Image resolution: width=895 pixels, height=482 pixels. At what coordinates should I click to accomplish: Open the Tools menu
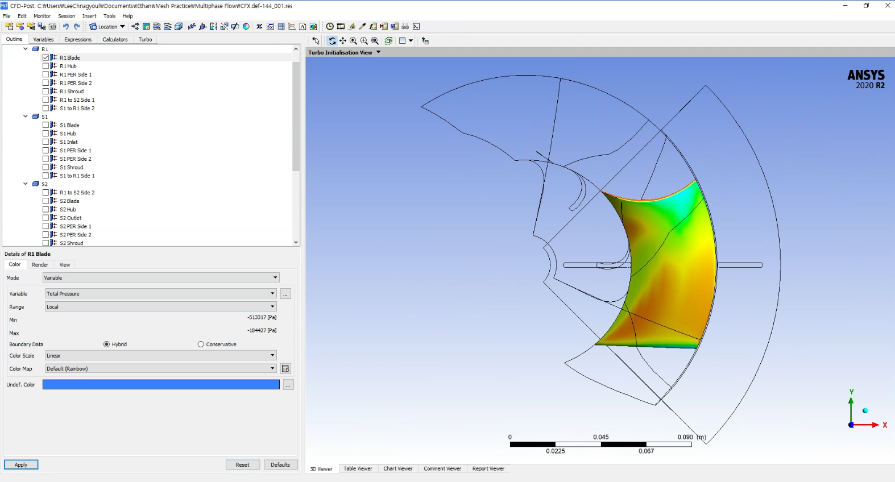pos(110,16)
